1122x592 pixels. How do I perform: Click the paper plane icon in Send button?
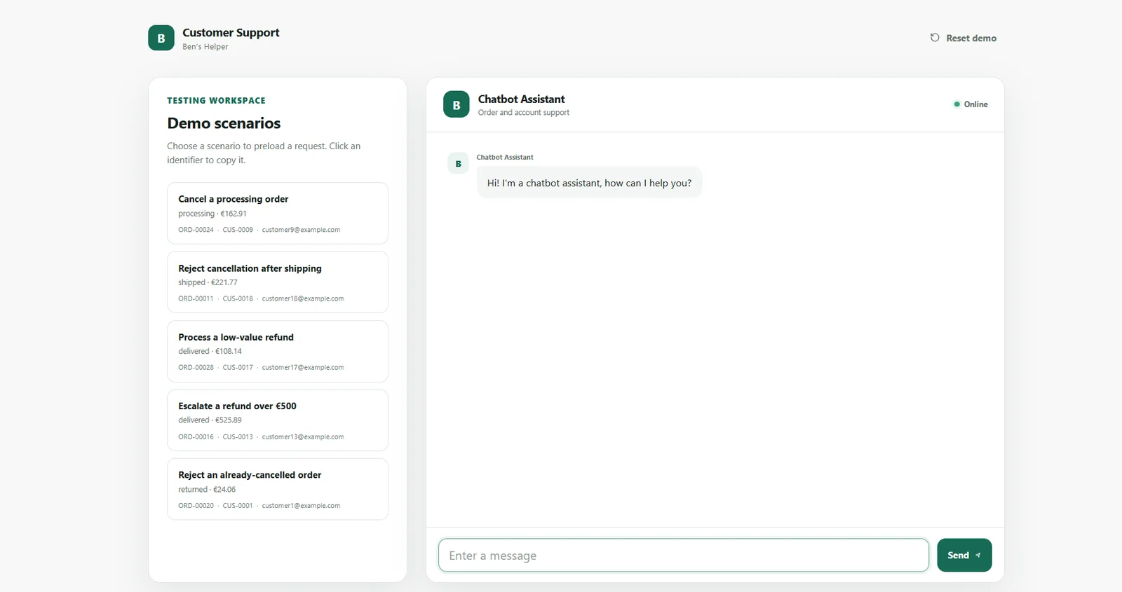[978, 555]
